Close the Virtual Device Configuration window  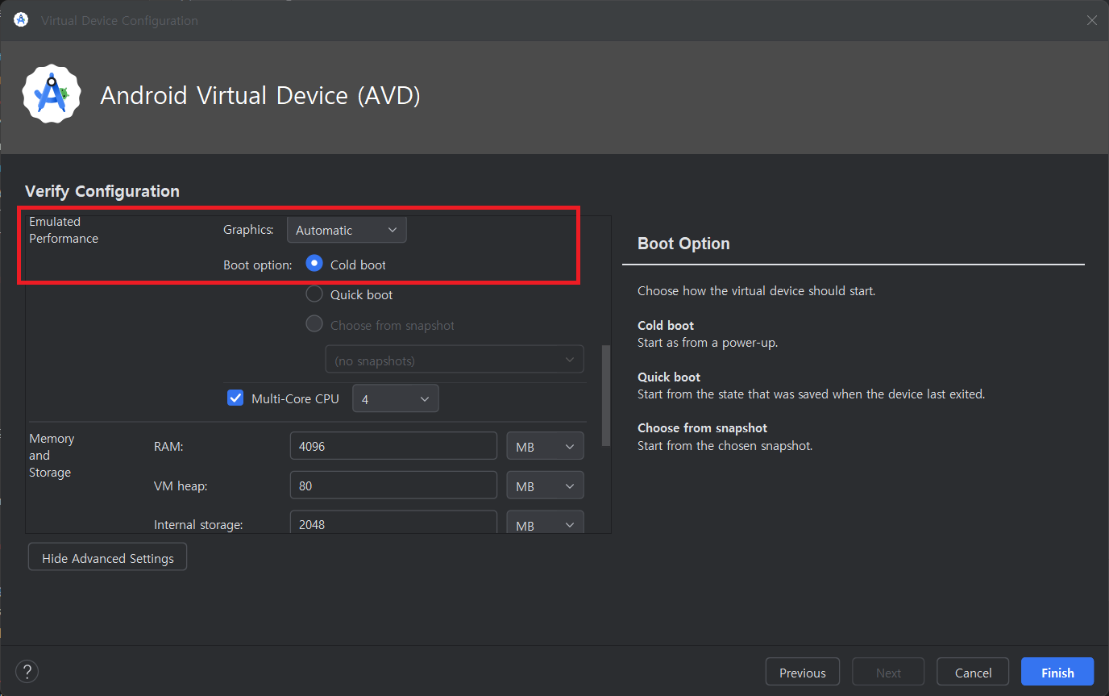tap(1091, 20)
